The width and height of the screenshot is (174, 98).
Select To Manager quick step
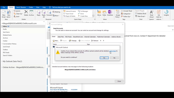tap(83, 11)
